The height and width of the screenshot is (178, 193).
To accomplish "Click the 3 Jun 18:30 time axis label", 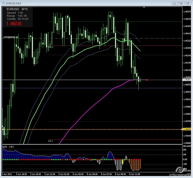I will [x=22, y=174].
